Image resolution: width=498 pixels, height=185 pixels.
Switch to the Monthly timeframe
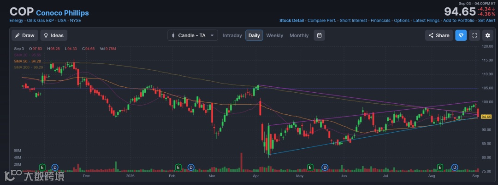click(299, 35)
